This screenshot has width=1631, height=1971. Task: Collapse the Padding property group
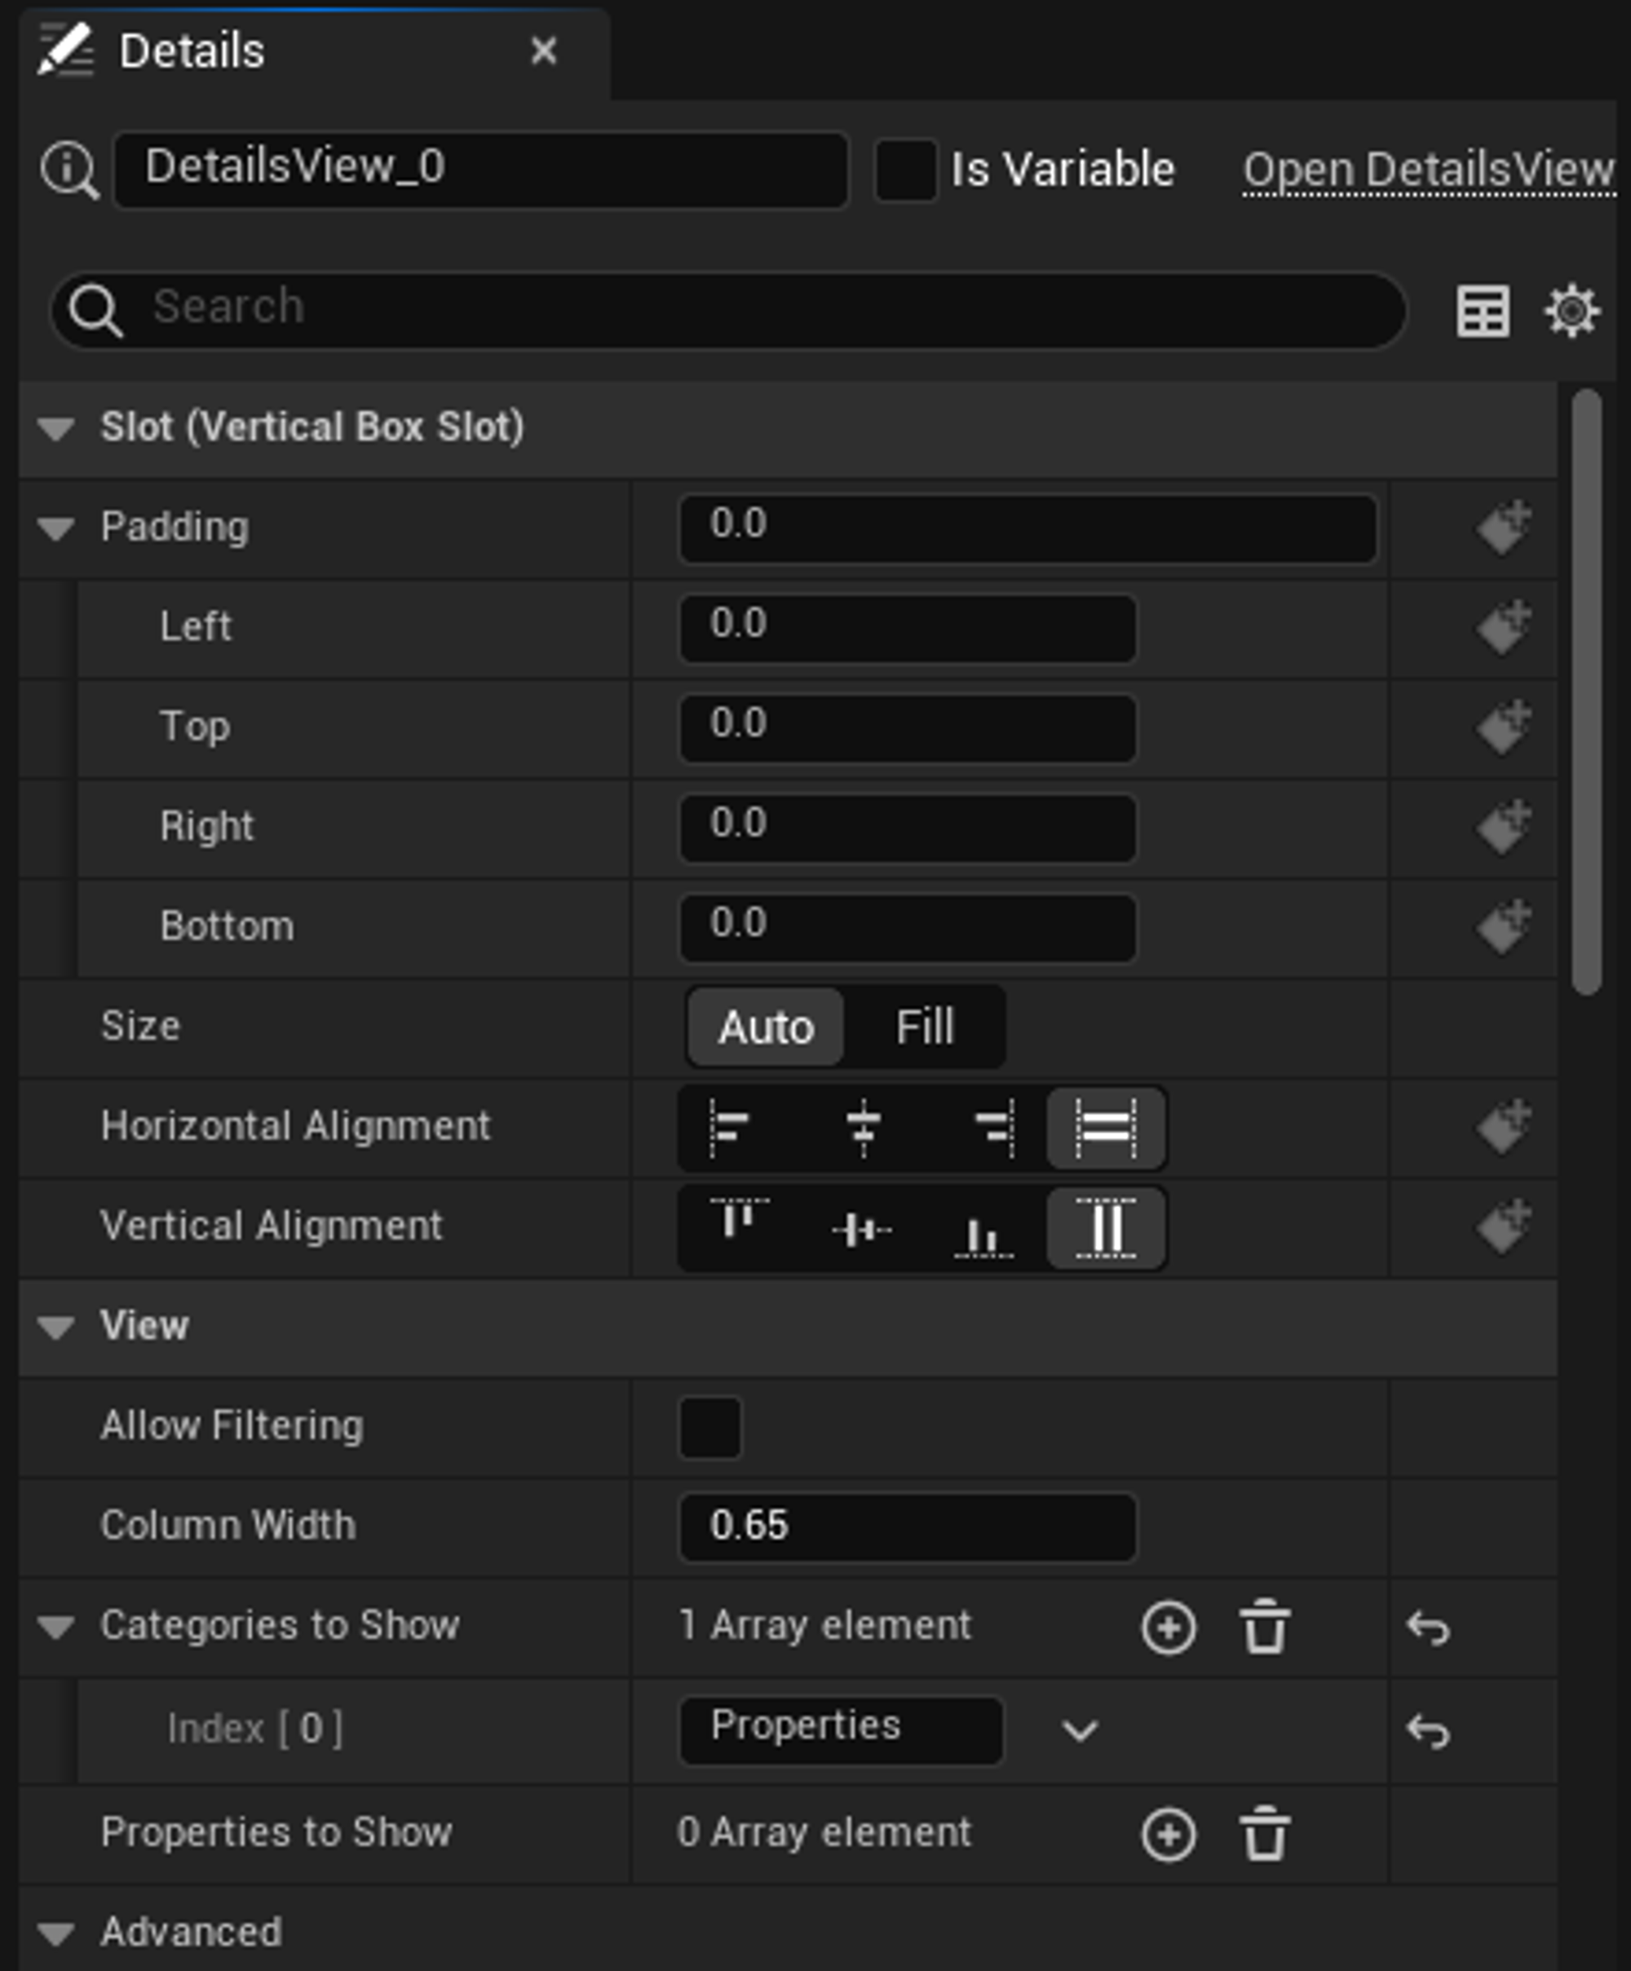click(x=56, y=528)
